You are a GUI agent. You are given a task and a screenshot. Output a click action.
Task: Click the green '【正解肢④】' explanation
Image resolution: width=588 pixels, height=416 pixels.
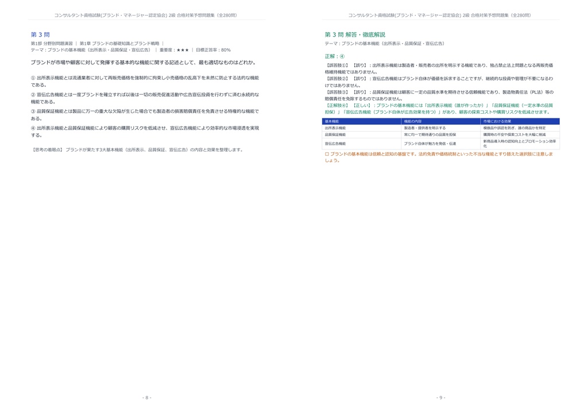tap(439, 109)
